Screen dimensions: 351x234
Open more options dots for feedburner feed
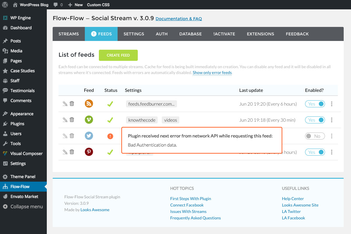pos(332,104)
